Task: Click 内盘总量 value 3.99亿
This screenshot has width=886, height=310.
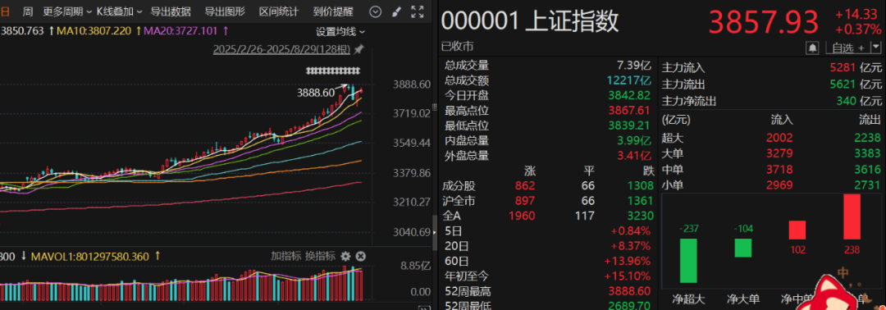Action: click(634, 140)
